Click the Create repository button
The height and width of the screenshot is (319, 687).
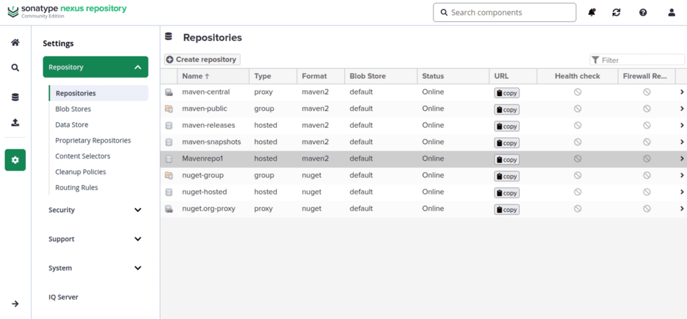tap(202, 60)
